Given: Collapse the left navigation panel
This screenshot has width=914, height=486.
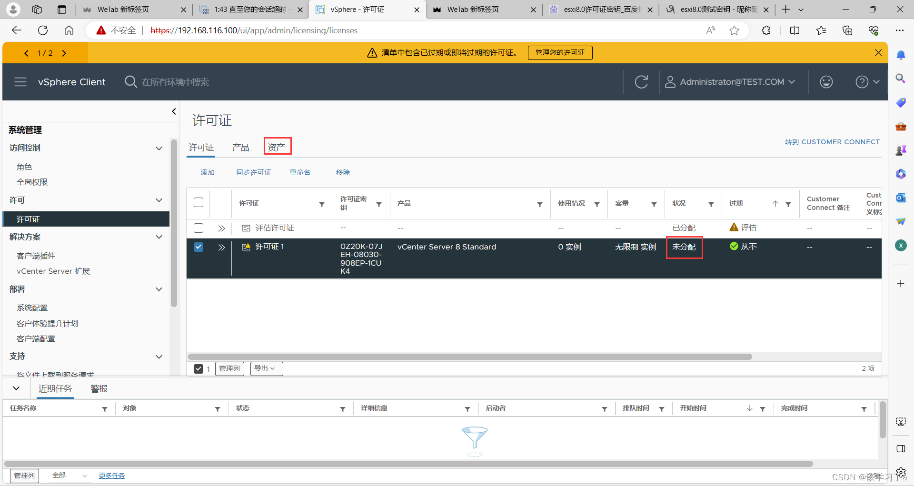Looking at the screenshot, I should pyautogui.click(x=174, y=111).
